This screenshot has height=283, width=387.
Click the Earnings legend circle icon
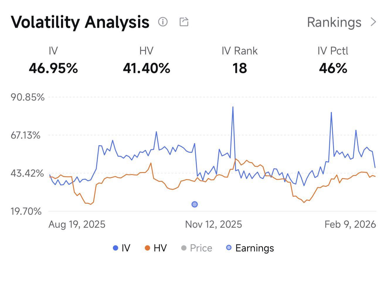[229, 248]
